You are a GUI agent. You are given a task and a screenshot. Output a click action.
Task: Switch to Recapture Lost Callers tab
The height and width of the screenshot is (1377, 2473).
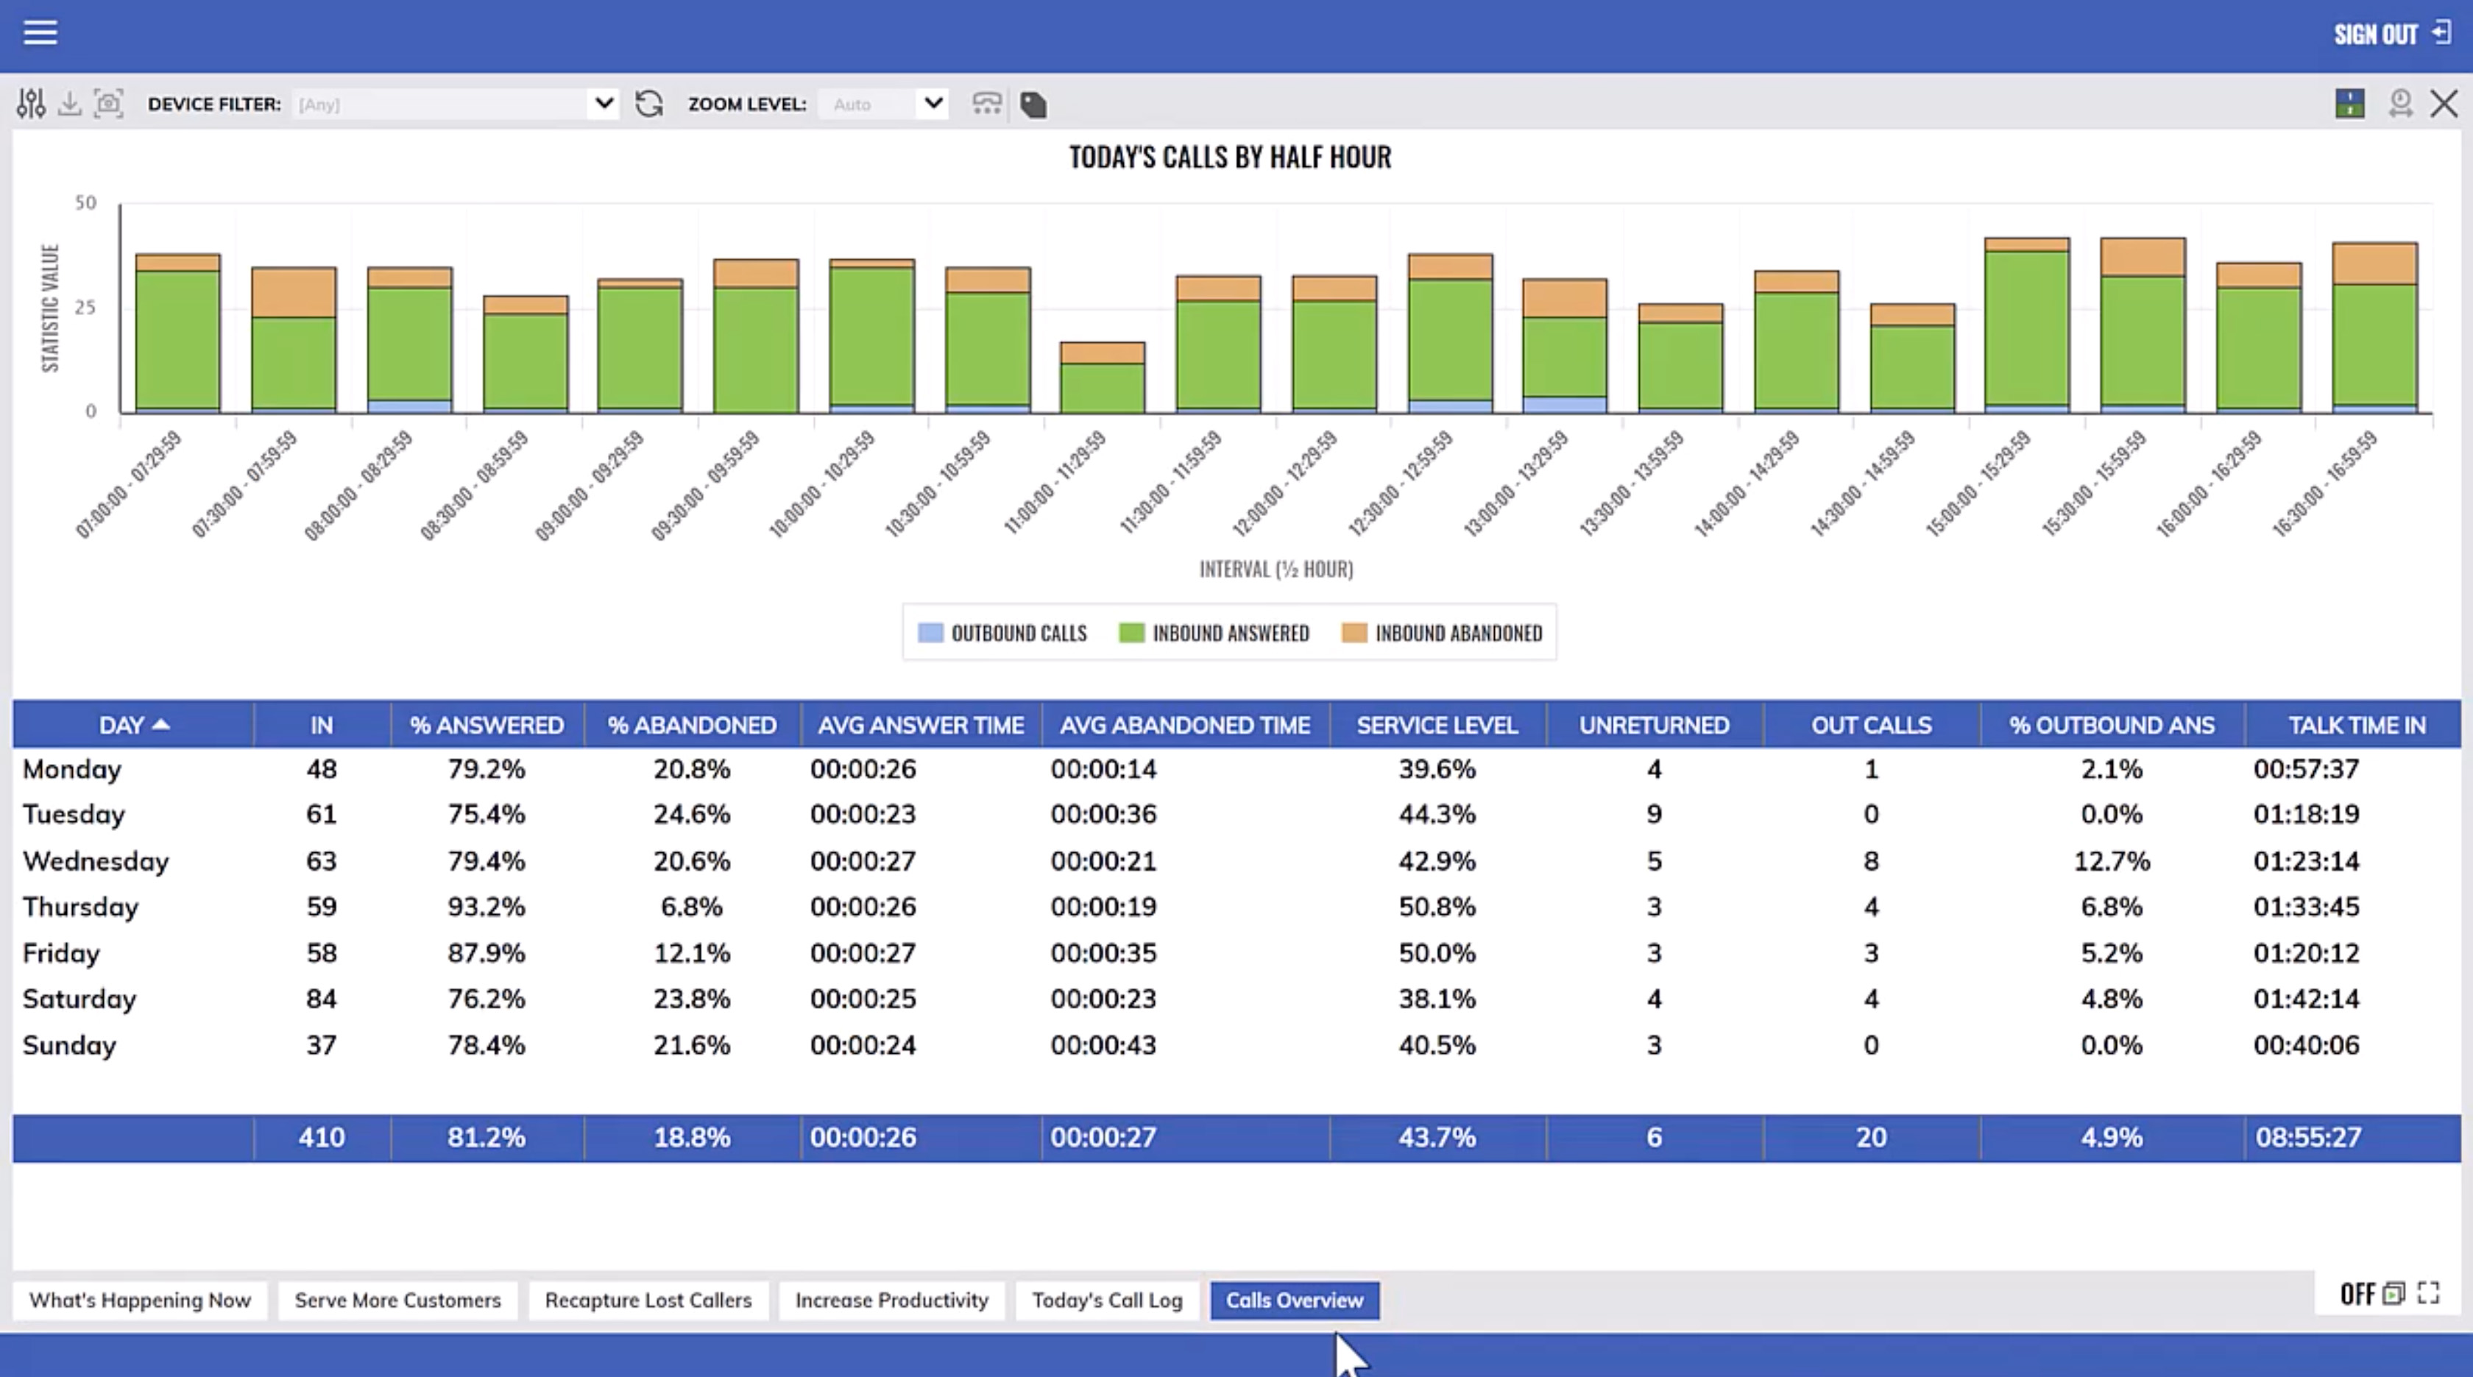click(648, 1300)
